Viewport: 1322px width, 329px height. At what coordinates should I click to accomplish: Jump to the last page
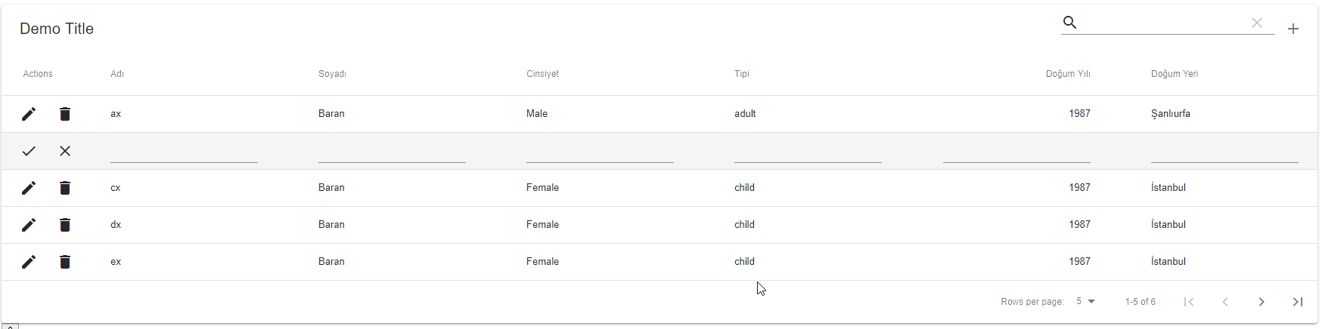(x=1298, y=302)
